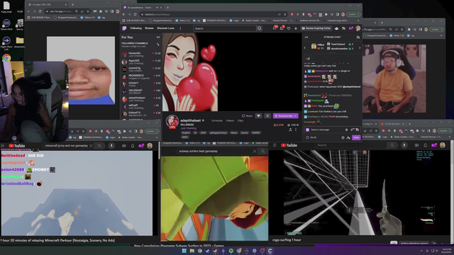Click the React button under the stream

point(247,116)
